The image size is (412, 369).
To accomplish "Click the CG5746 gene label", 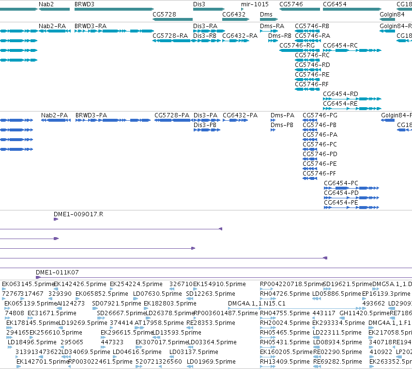I will click(291, 4).
